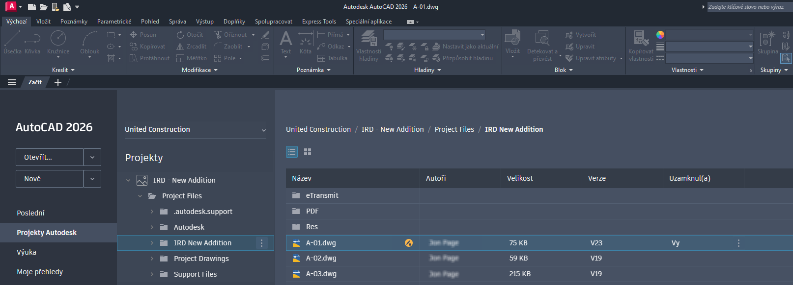Screen dimensions: 793x285
Task: Open the eTransmit folder
Action: pyautogui.click(x=322, y=195)
